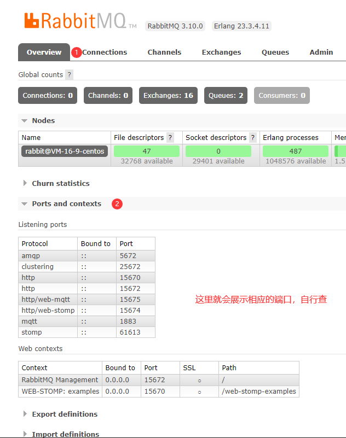
Task: Click help icon beside File descriptors
Action: tap(170, 138)
